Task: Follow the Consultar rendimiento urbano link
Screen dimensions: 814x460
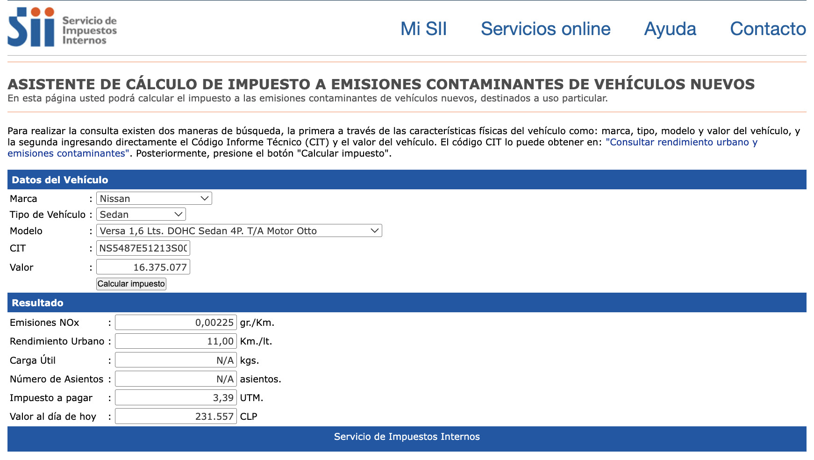Action: [x=680, y=143]
